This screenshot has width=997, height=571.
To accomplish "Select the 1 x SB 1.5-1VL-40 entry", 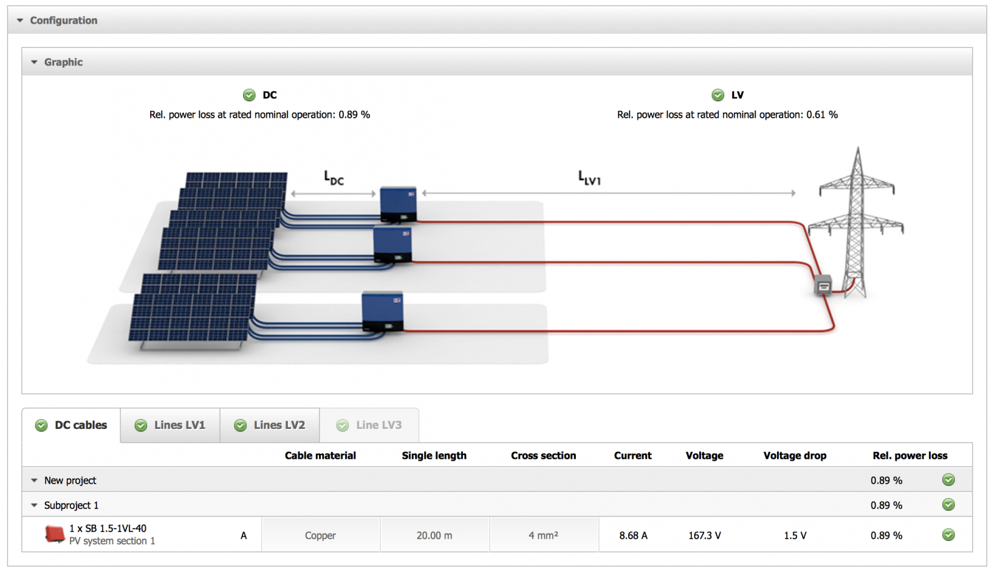I will tap(108, 528).
